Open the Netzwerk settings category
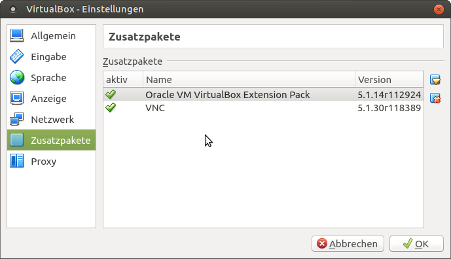 click(x=52, y=119)
